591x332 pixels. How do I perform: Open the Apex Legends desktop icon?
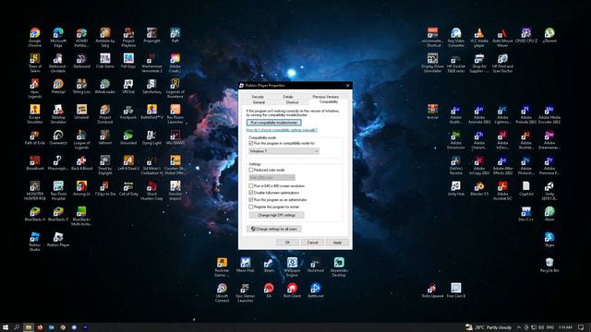coord(35,89)
